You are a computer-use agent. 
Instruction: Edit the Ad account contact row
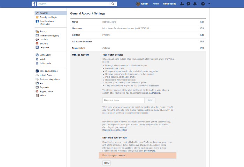(202, 42)
